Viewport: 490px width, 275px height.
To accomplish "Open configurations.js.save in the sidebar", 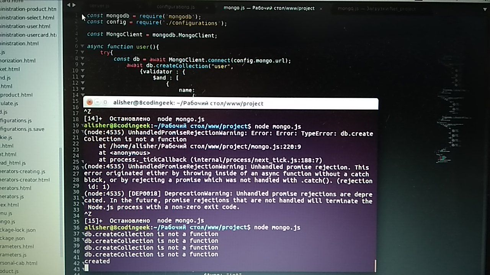I will click(x=23, y=129).
